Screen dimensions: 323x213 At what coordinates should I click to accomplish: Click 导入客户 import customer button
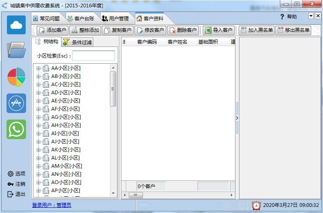click(219, 30)
